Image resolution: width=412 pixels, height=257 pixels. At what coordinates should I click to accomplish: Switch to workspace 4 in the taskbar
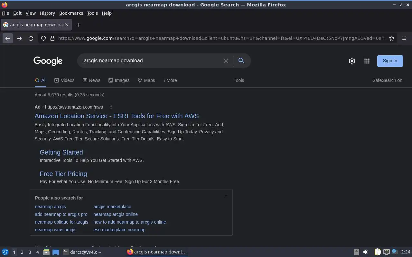coord(38,252)
